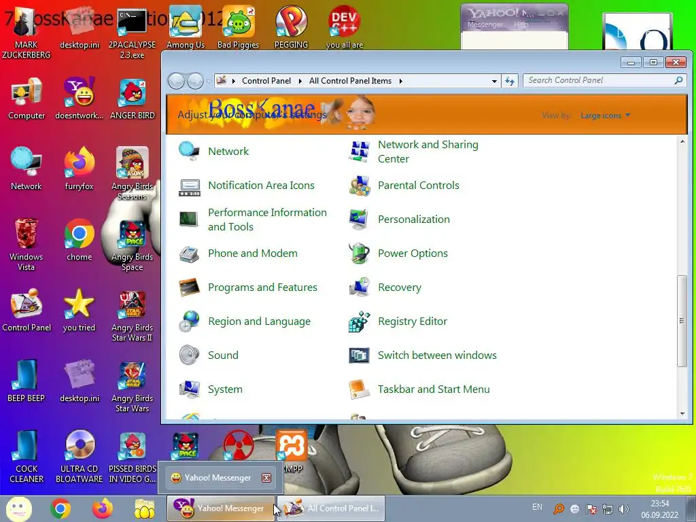Viewport: 696px width, 522px height.
Task: Switch to Yahoo! Messenger taskbar button
Action: click(221, 508)
